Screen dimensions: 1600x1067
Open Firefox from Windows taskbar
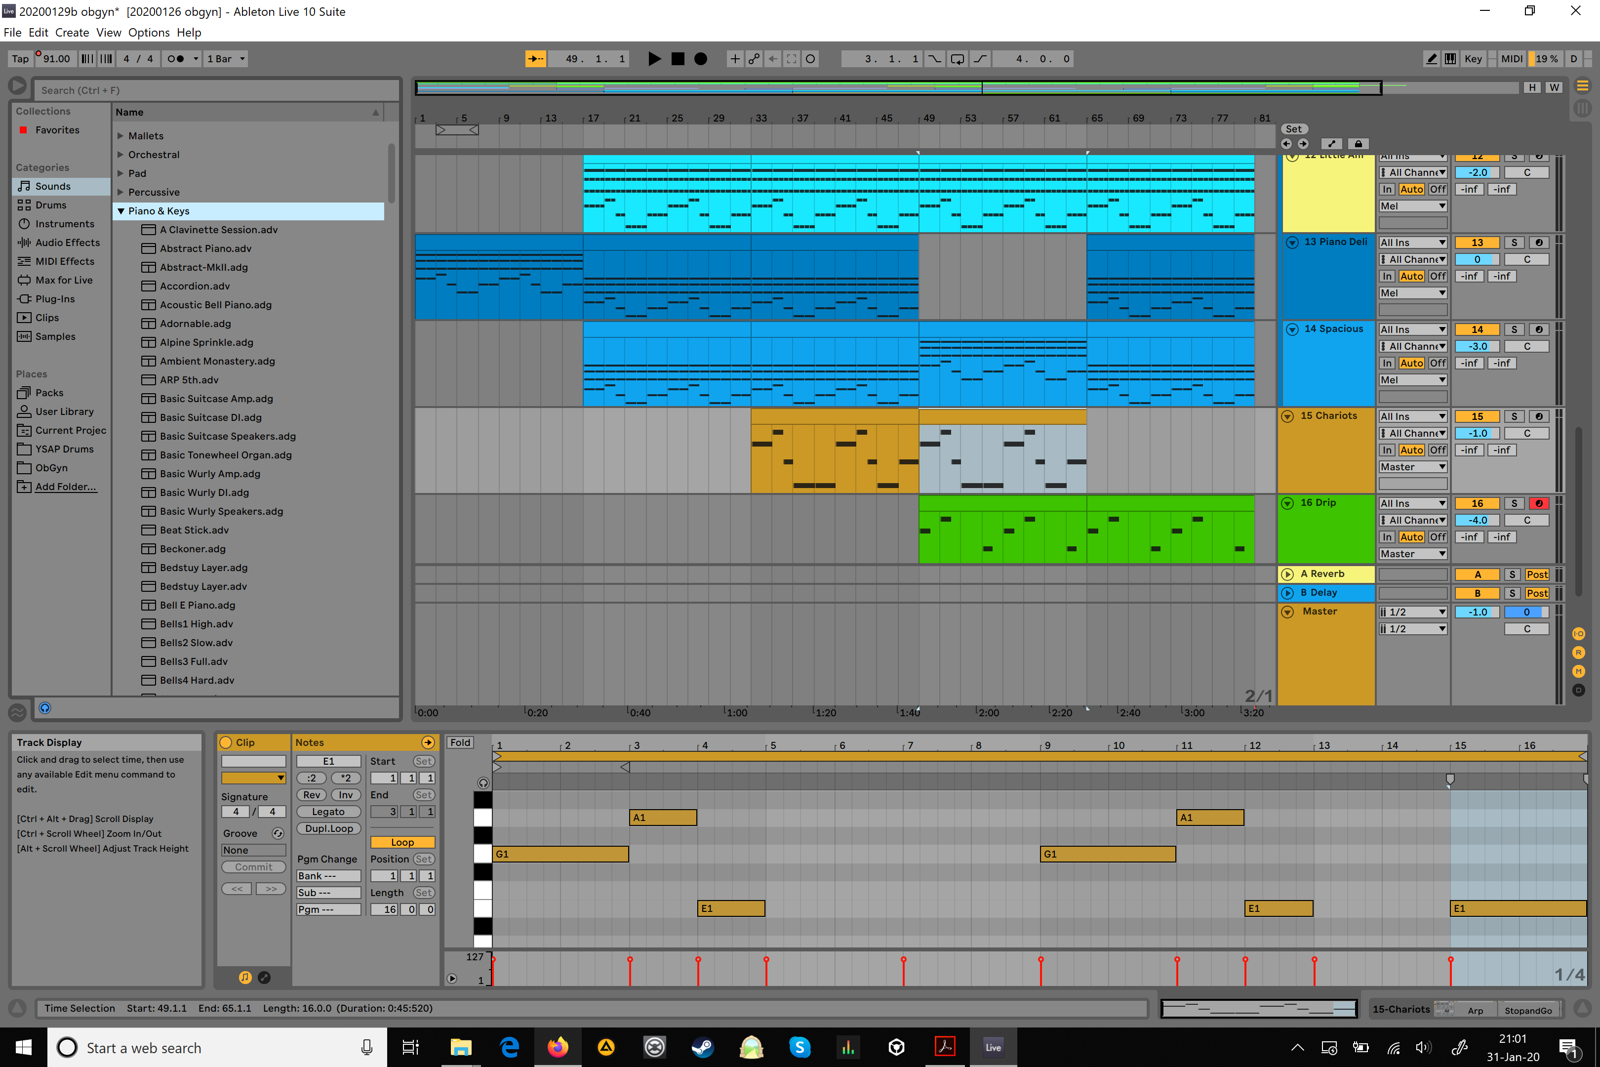(557, 1048)
